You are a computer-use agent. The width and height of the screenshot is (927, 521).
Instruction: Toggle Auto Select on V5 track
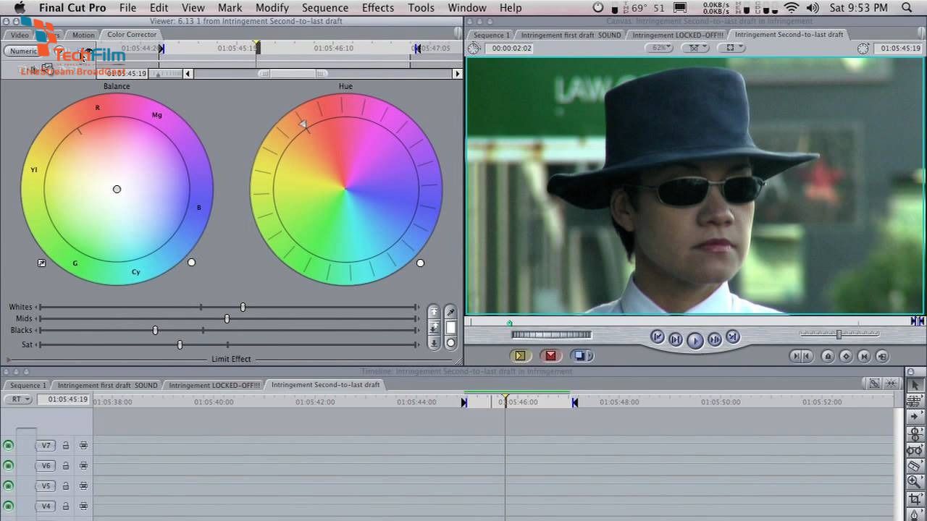[x=84, y=486]
